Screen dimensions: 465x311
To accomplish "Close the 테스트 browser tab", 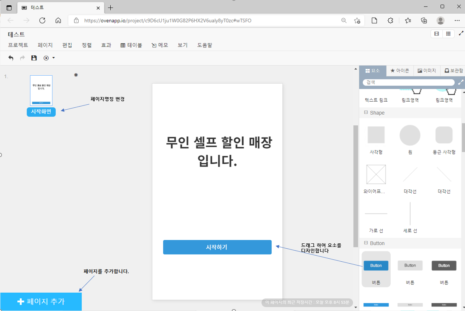I will (98, 8).
